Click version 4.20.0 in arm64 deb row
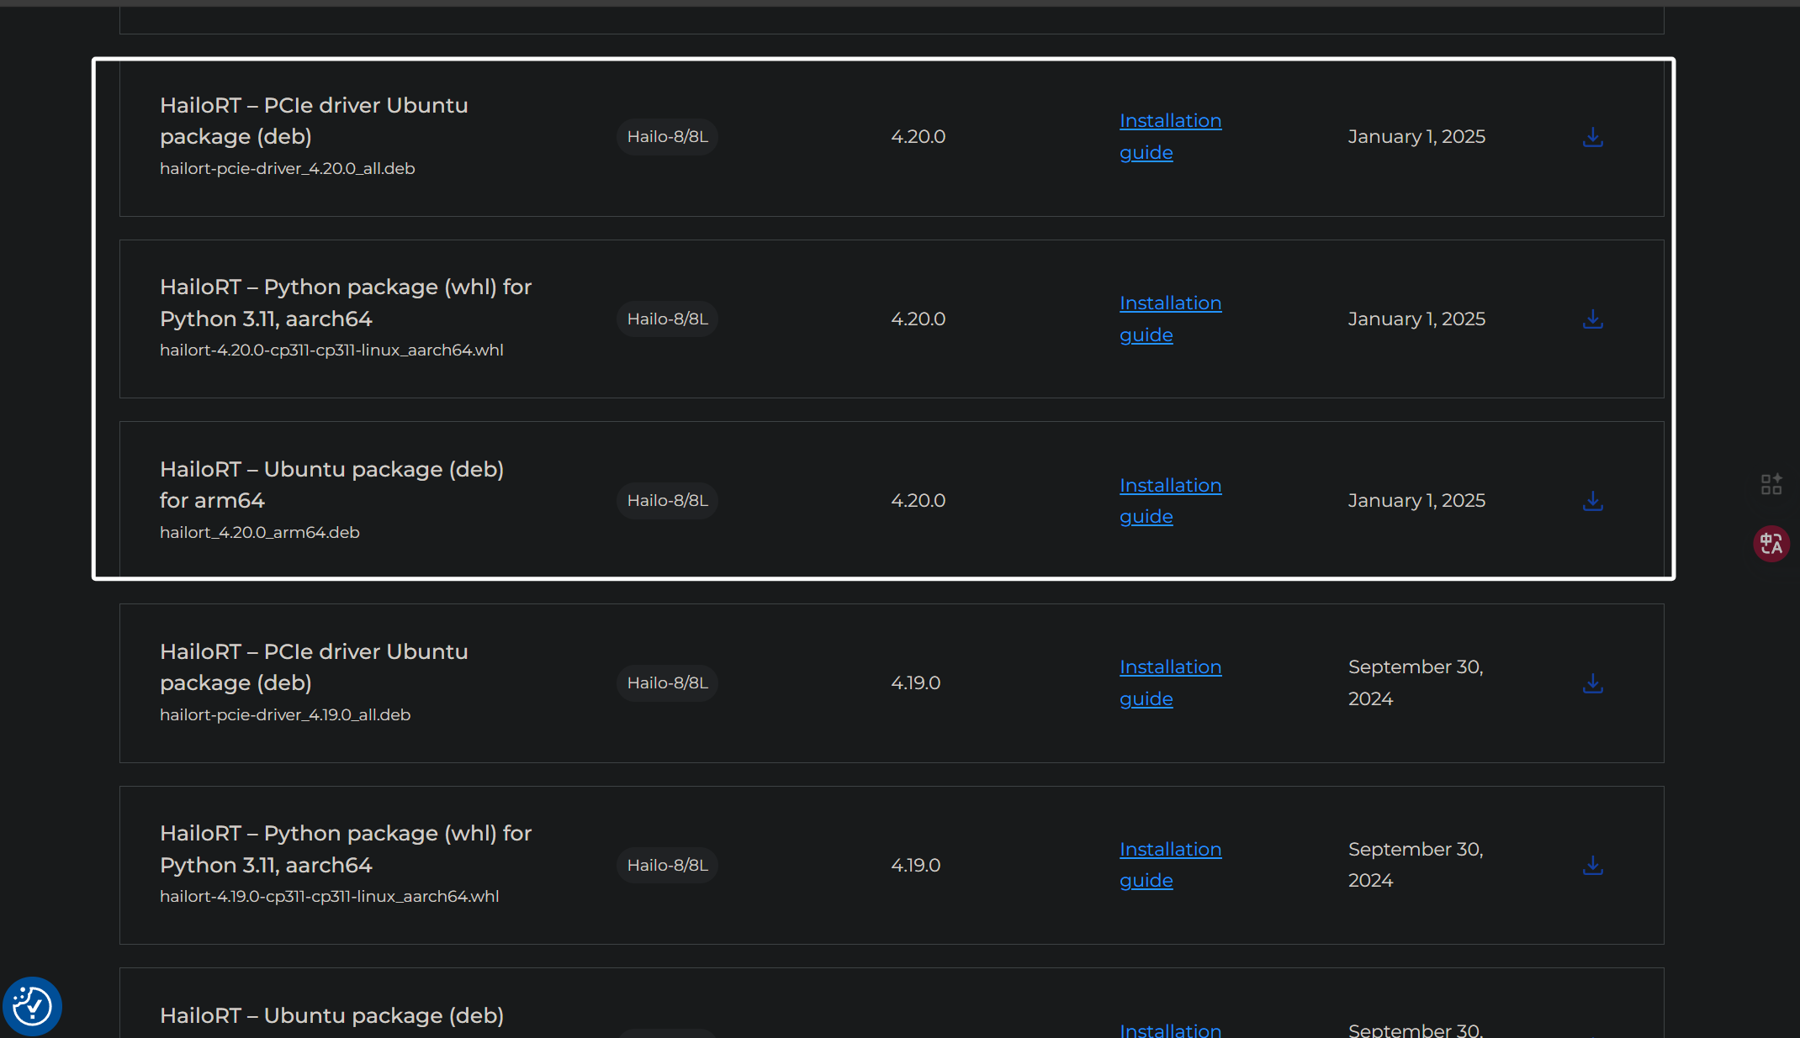 click(x=919, y=501)
